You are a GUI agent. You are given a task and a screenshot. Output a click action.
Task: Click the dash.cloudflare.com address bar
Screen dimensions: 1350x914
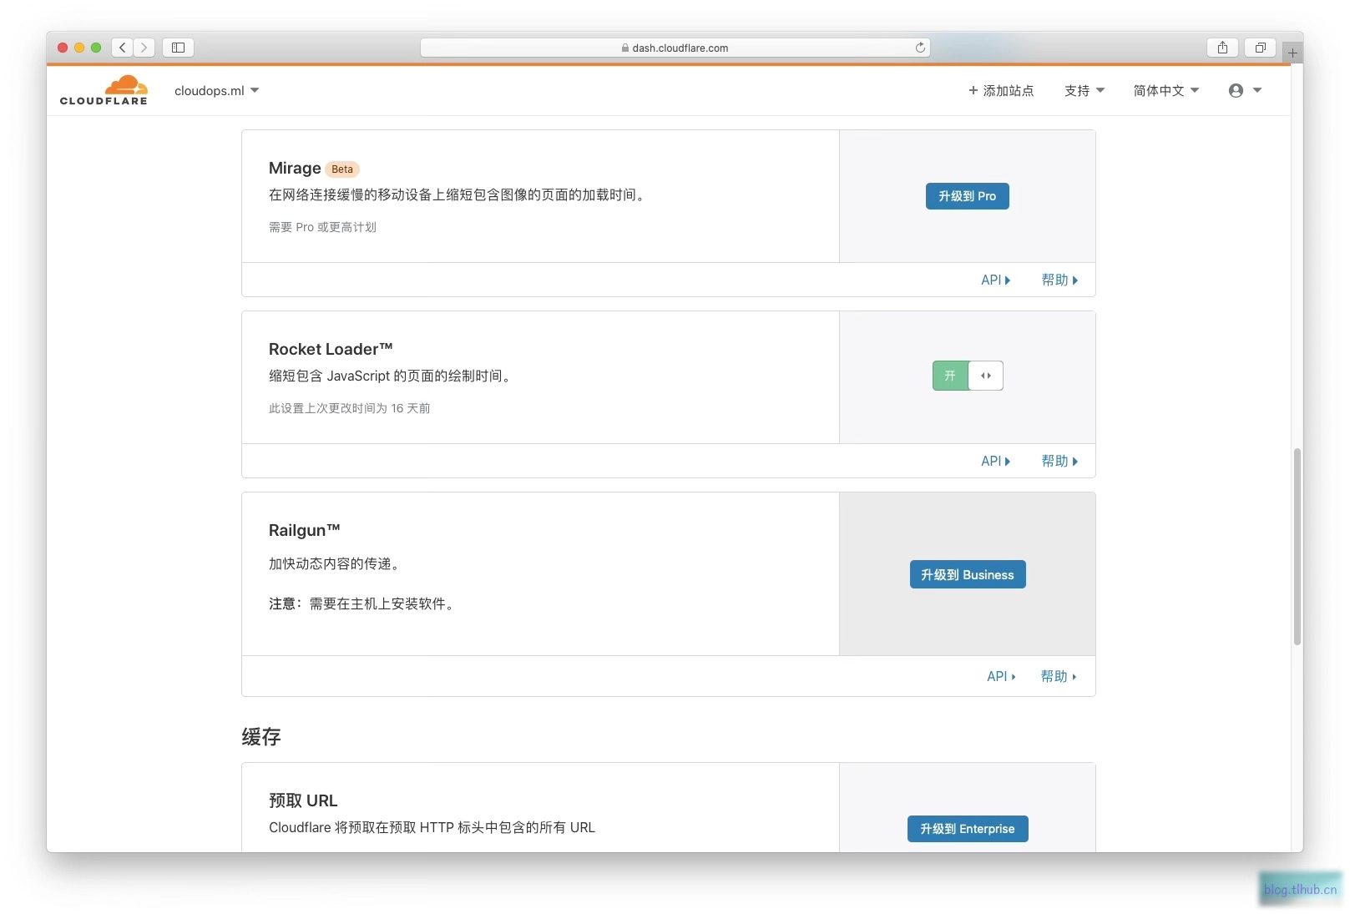675,48
